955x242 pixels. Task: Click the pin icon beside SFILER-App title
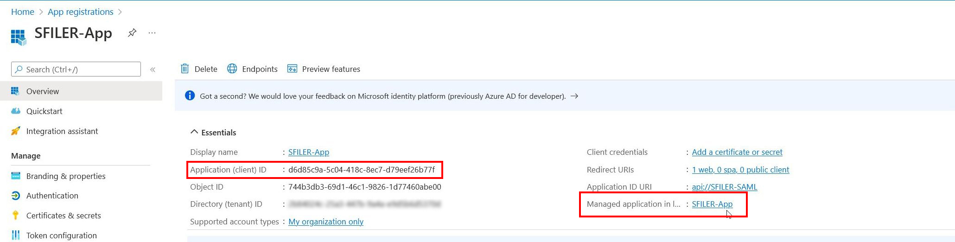132,33
